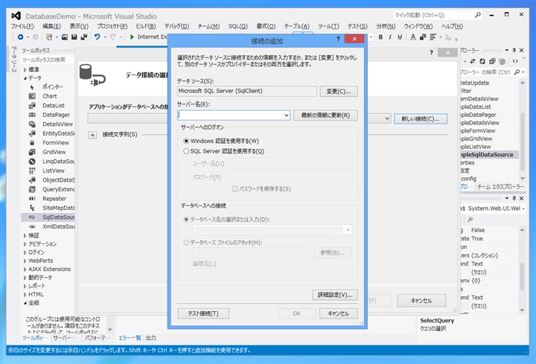This screenshot has width=536, height=364.
Task: Tick the save password checkbox
Action: (235, 188)
